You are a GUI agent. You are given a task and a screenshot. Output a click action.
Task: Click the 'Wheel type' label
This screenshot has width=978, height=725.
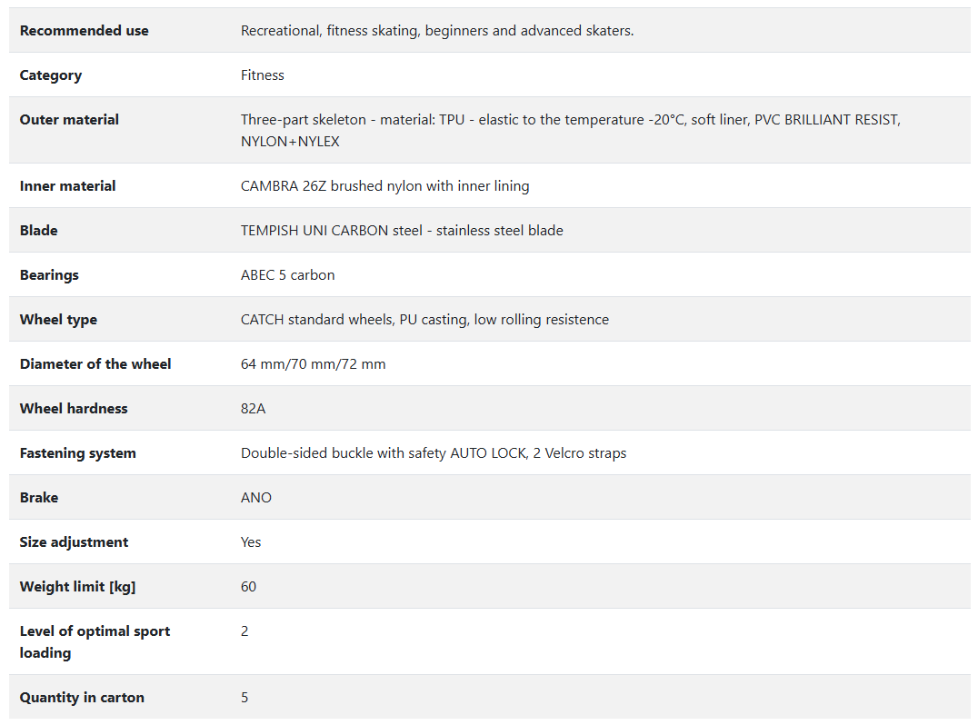click(x=58, y=320)
